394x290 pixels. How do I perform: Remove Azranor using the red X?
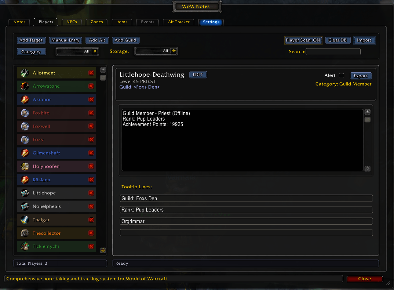(x=91, y=100)
